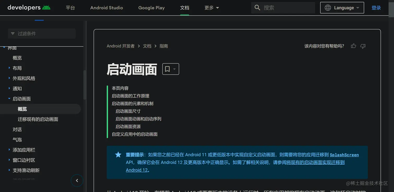The width and height of the screenshot is (394, 192).
Task: Open bookmark dropdown arrow beside 启动画面
Action: [174, 69]
